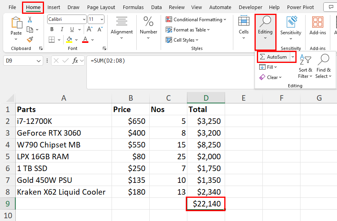Launch the Font settings dialog launcher
337x221 pixels.
tap(104, 48)
